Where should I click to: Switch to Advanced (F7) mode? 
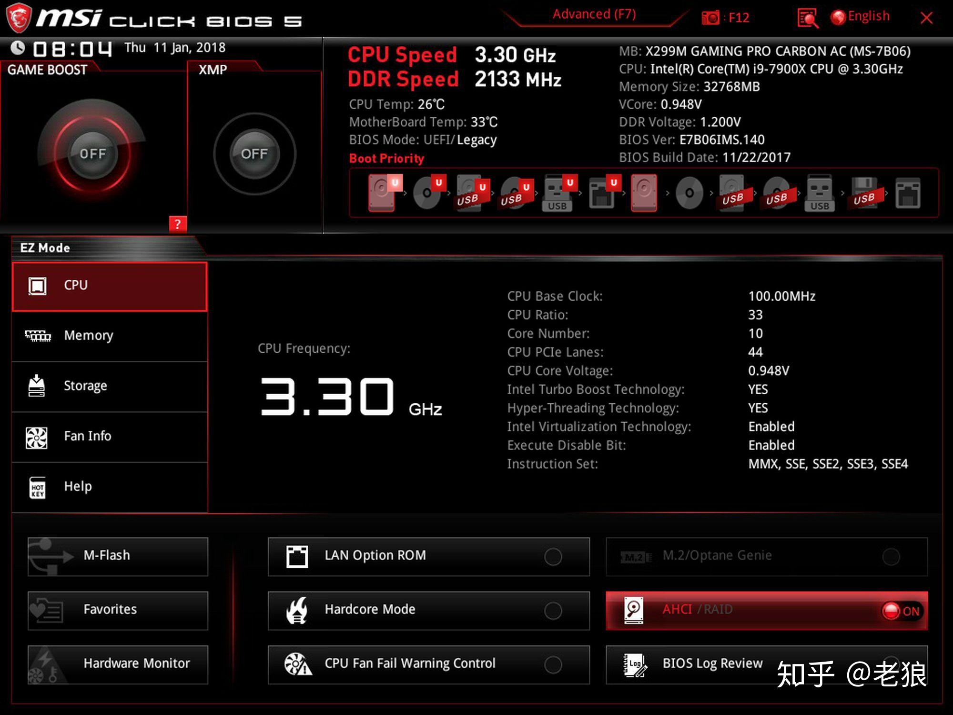(594, 14)
